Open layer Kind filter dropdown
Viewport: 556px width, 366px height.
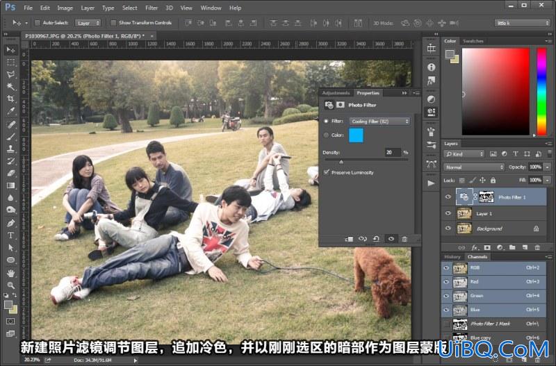pyautogui.click(x=464, y=153)
